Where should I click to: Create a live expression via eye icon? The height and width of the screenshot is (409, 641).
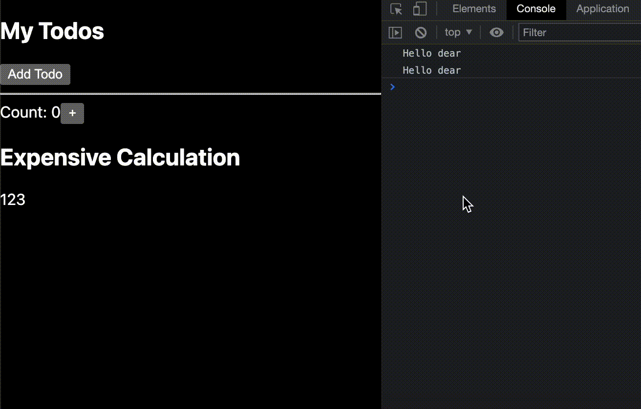(496, 32)
